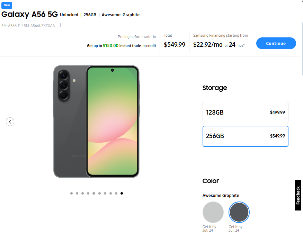Click the blue New badge
Screen dimensions: 303x242
pos(7,5)
